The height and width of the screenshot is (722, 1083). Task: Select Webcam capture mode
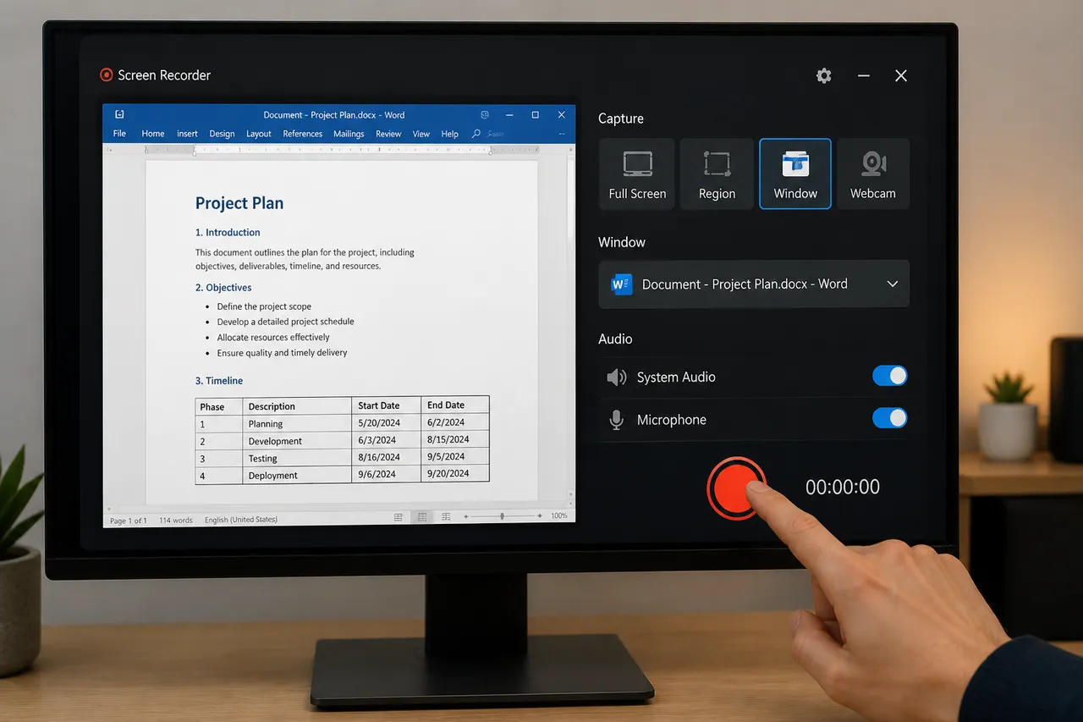pyautogui.click(x=873, y=174)
